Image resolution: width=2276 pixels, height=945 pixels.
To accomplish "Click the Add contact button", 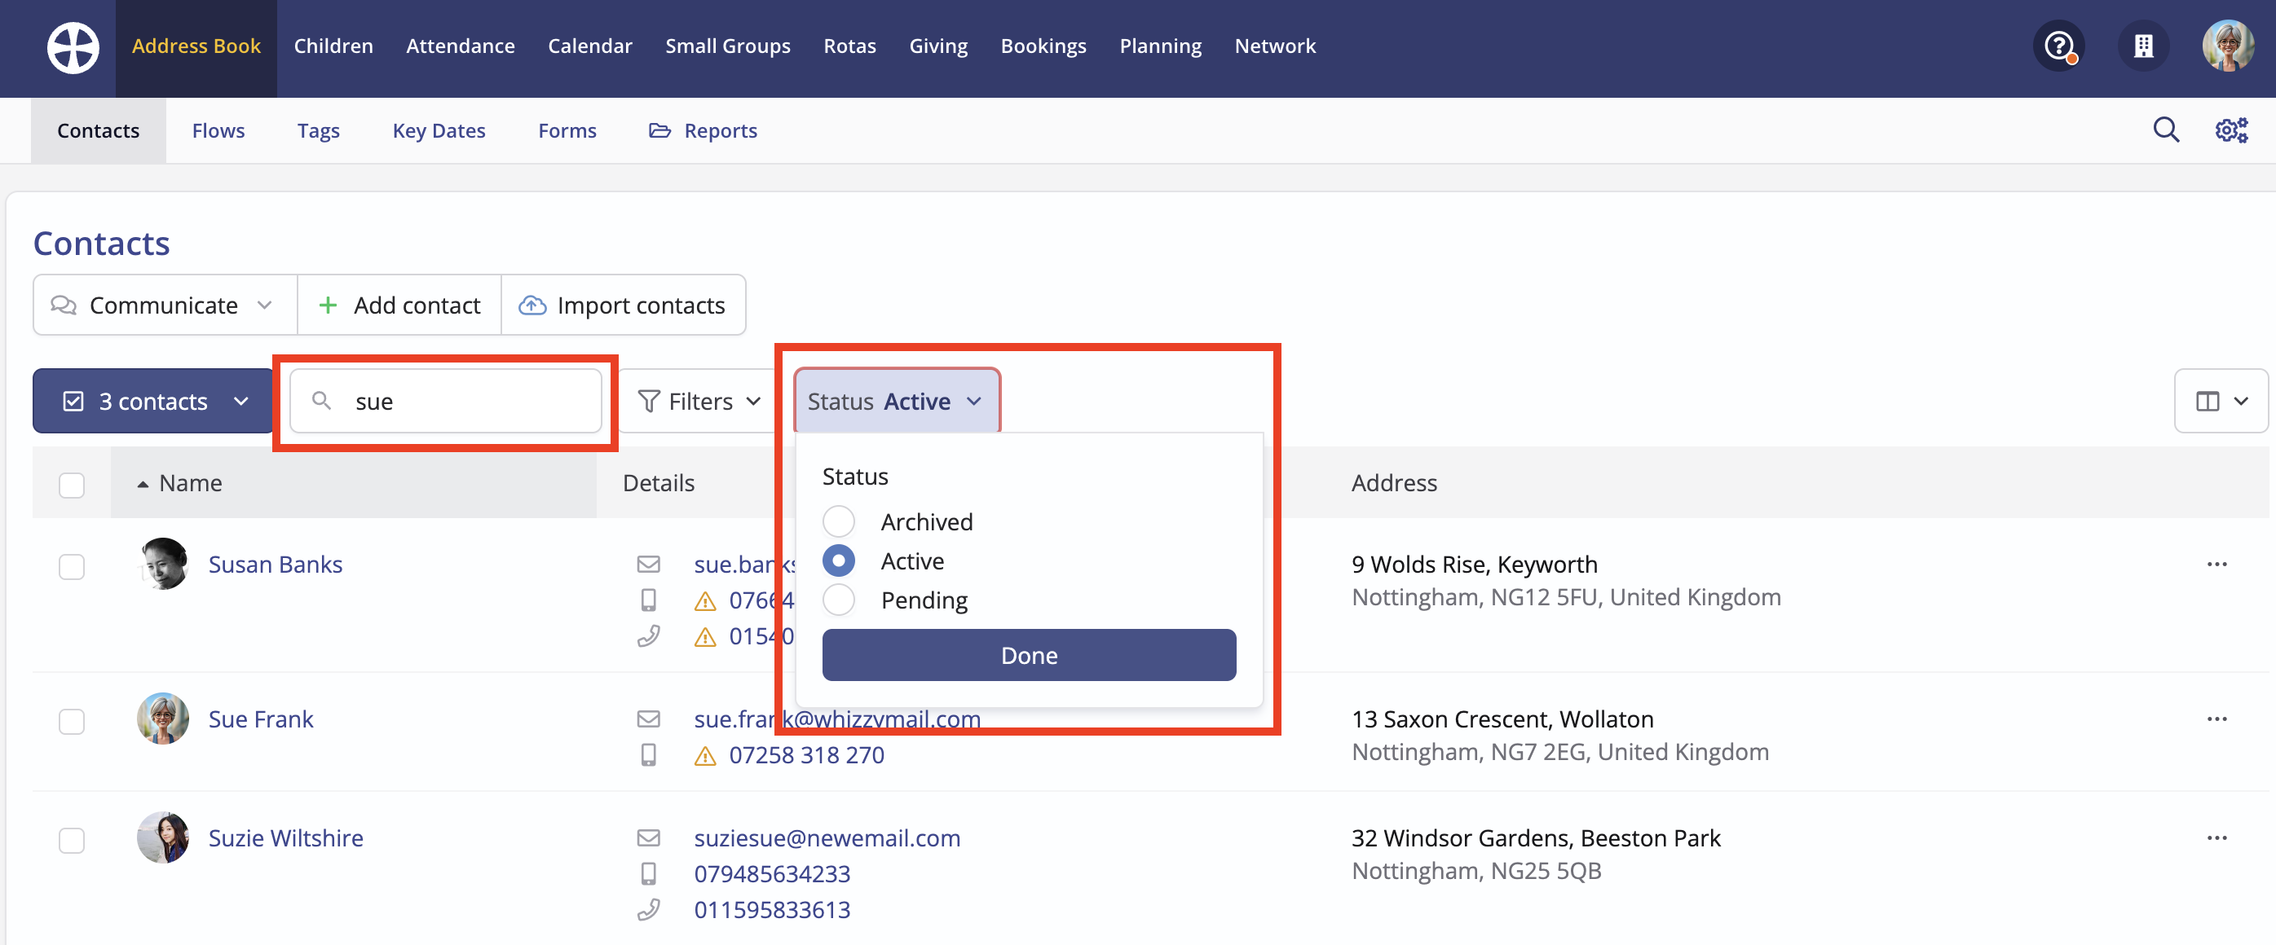I will tap(399, 305).
